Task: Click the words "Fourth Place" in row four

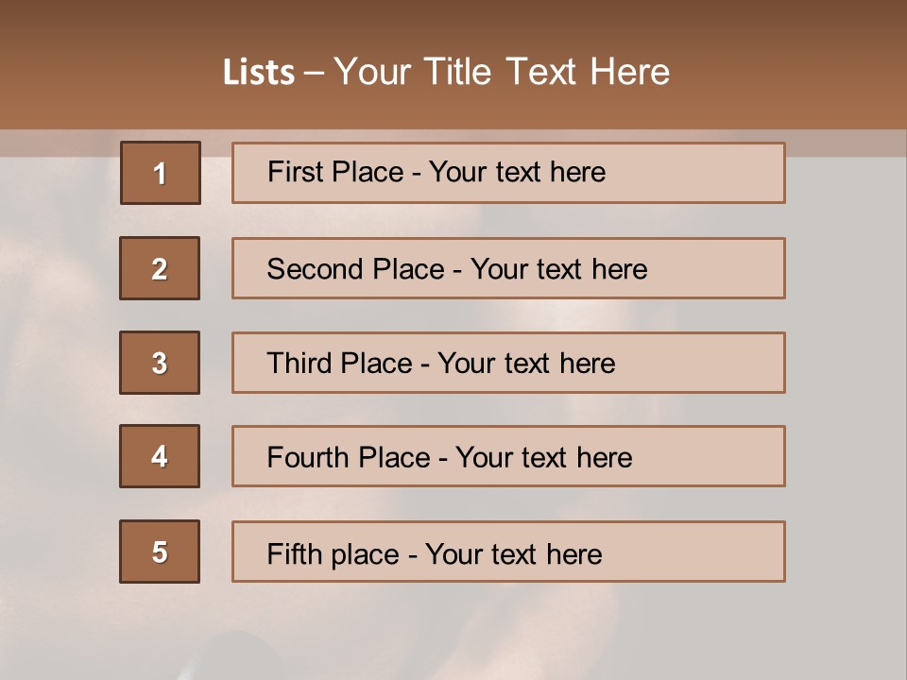Action: tap(348, 458)
